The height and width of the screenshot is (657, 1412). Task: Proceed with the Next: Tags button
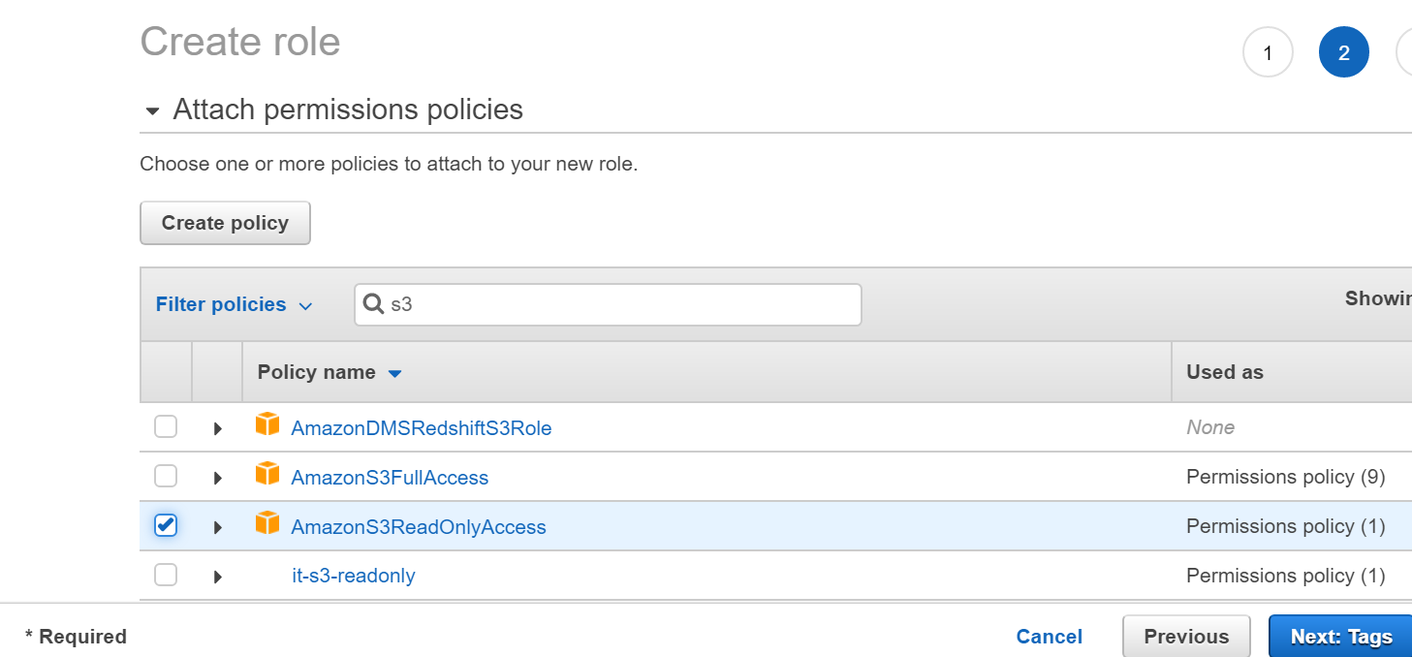pos(1340,637)
